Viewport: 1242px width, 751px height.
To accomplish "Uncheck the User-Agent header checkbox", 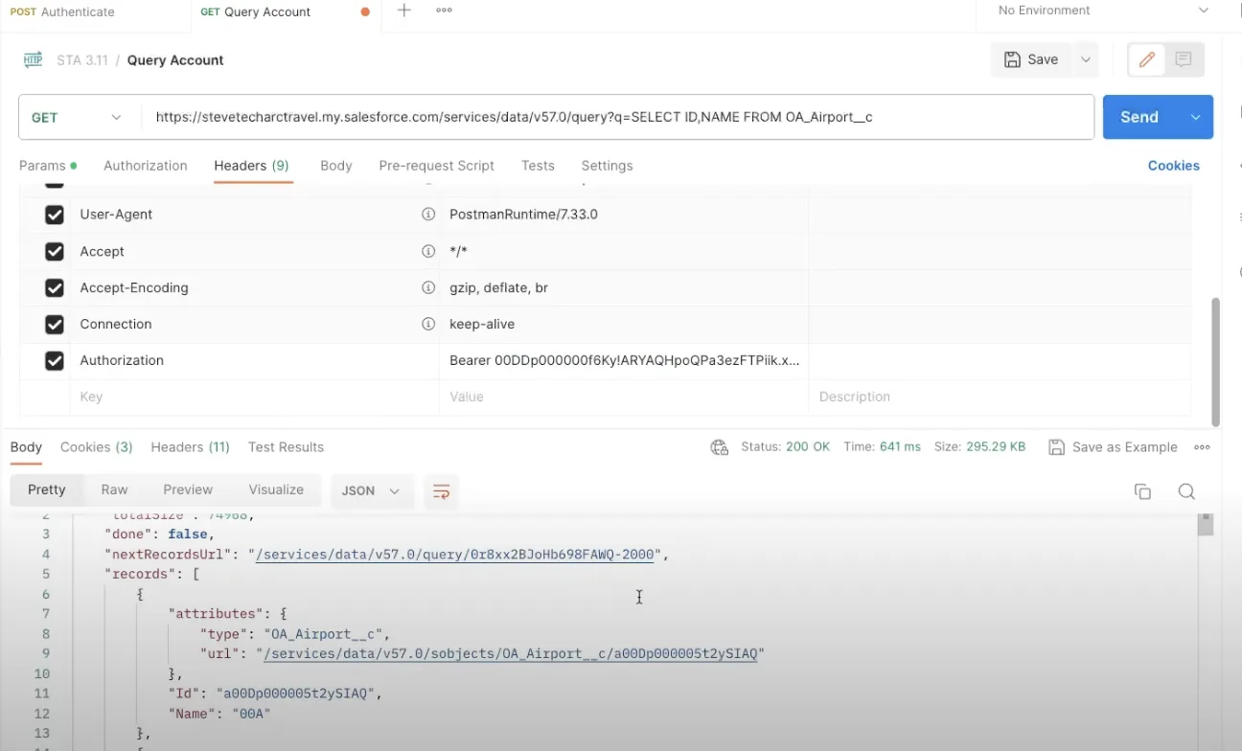I will coord(55,215).
